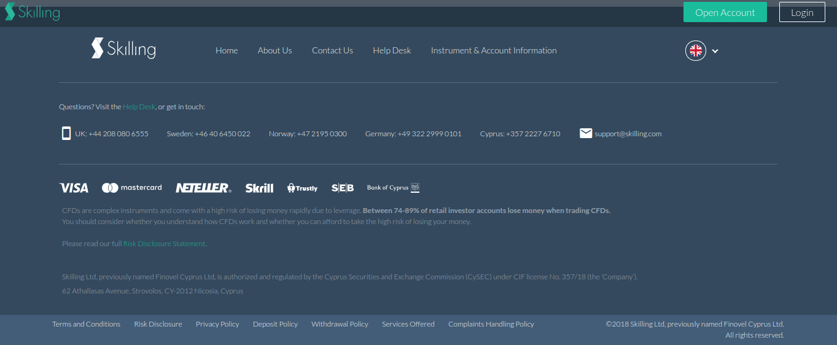The image size is (837, 345).
Task: Open the About Us page
Action: 274,50
